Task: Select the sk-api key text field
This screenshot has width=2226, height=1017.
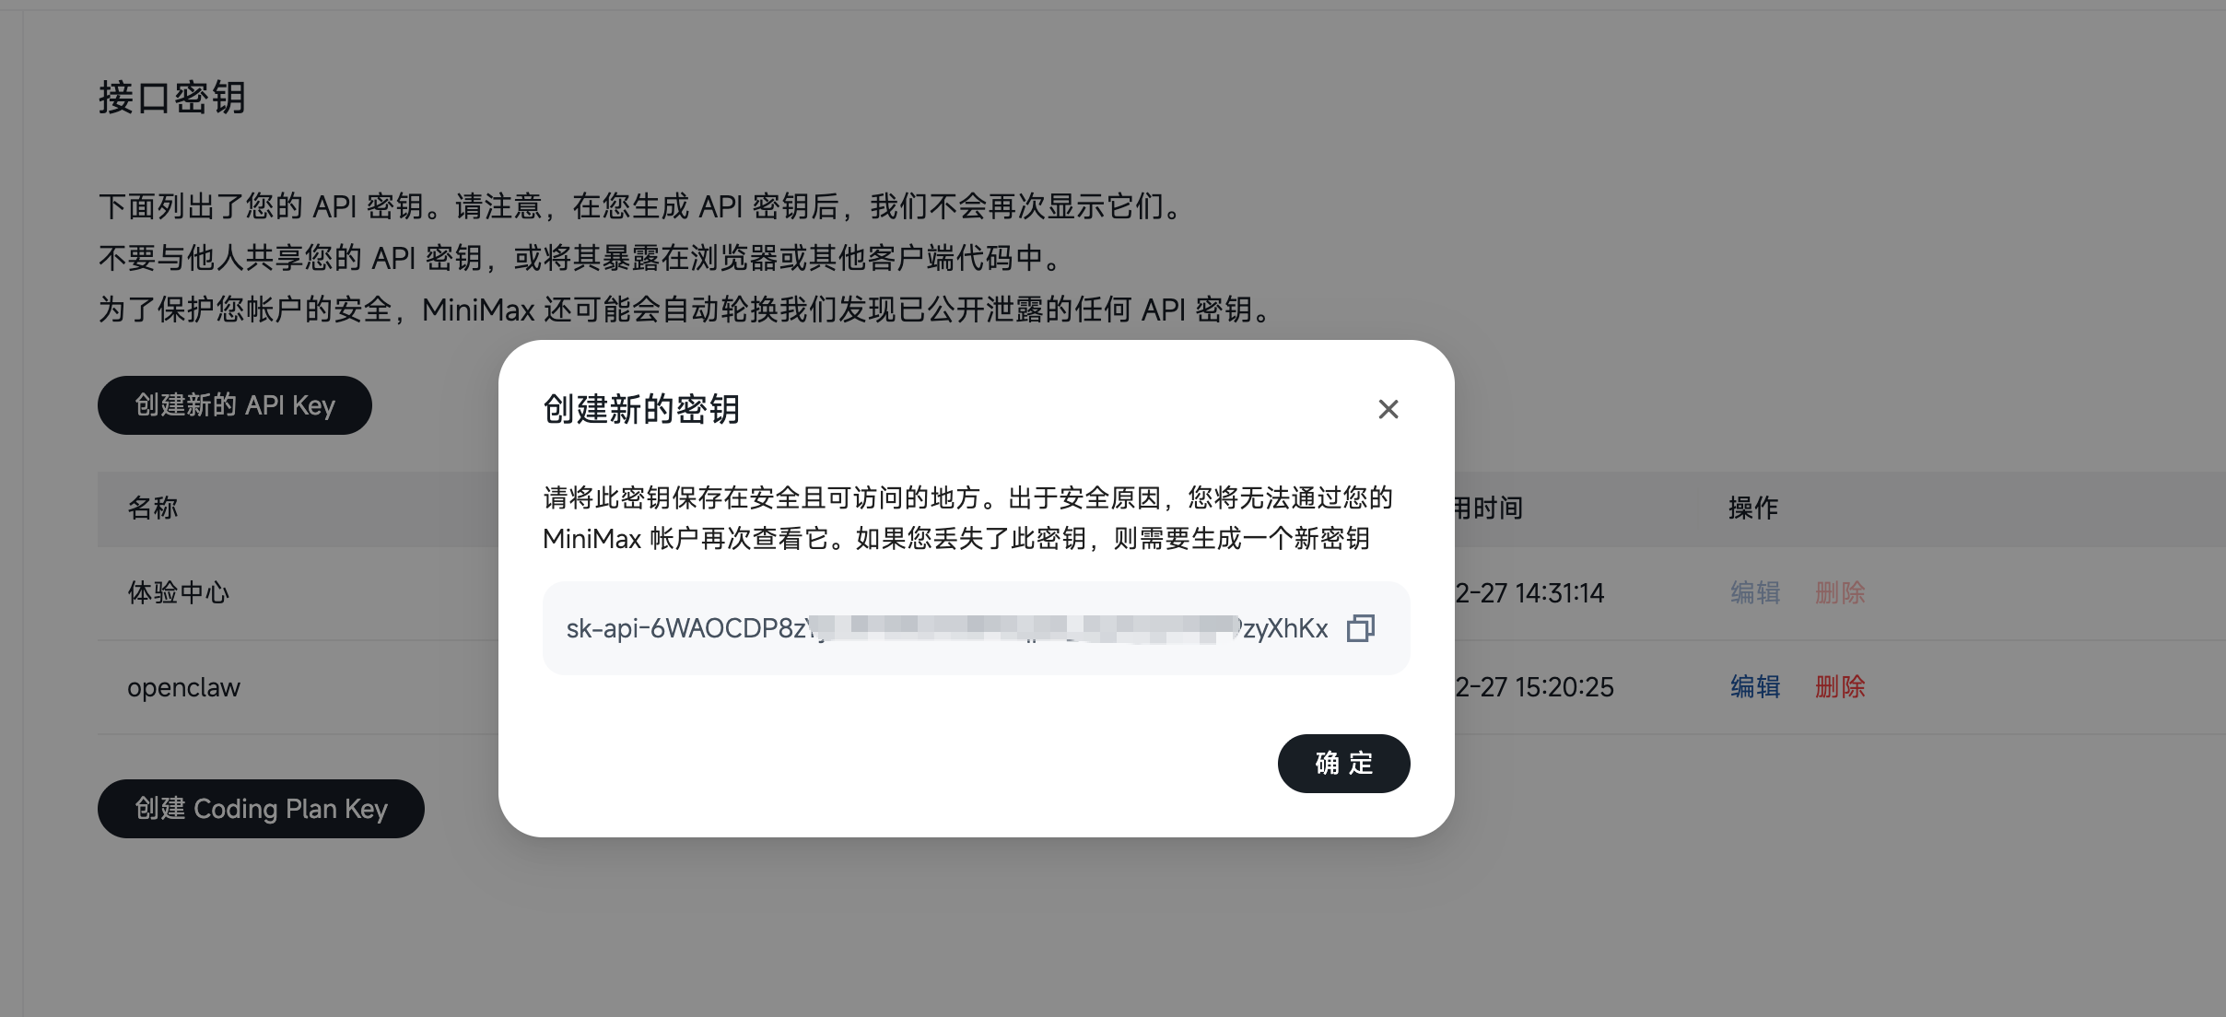Action: click(976, 628)
